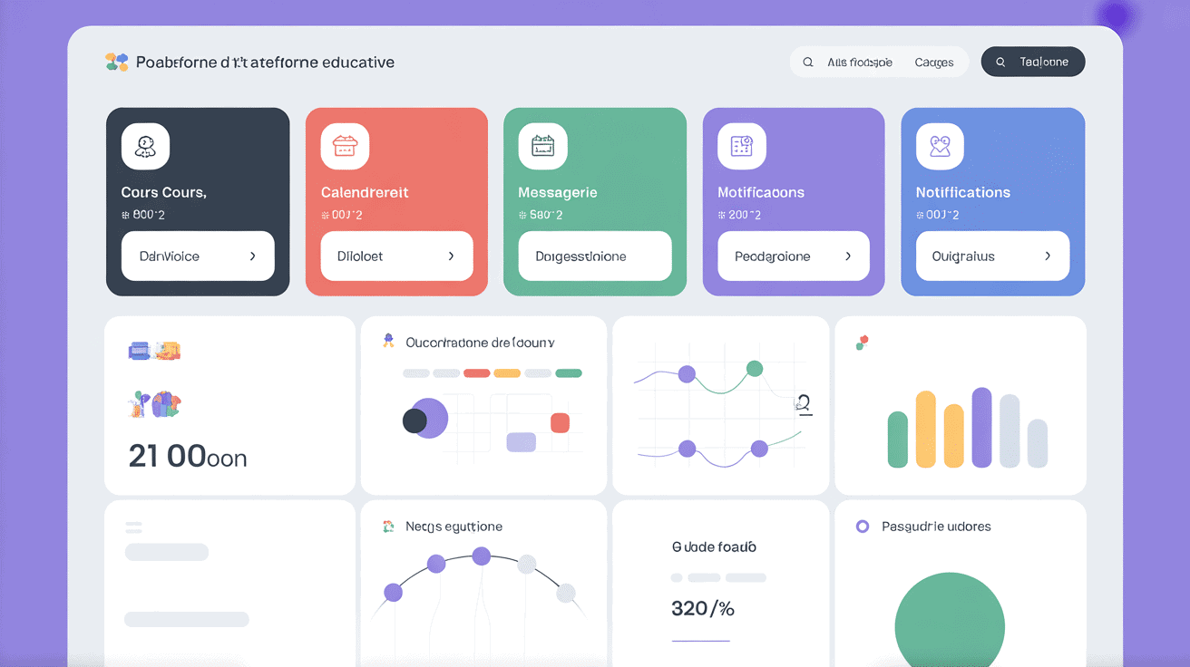Image resolution: width=1190 pixels, height=667 pixels.
Task: Click the group icon on the Cours card
Action: [x=144, y=146]
